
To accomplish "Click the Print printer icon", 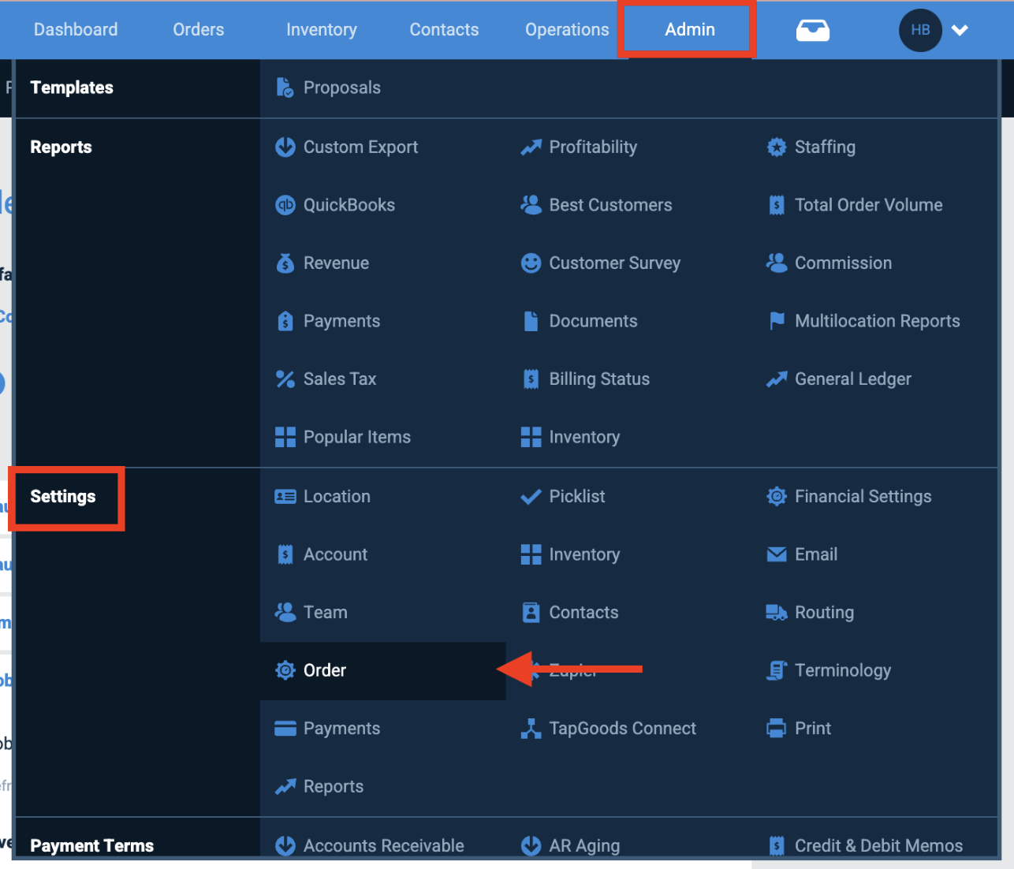I will click(777, 729).
